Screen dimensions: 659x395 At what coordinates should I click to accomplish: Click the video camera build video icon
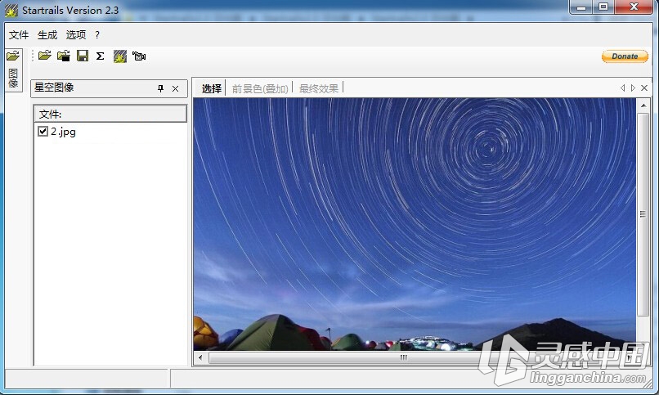pyautogui.click(x=139, y=56)
